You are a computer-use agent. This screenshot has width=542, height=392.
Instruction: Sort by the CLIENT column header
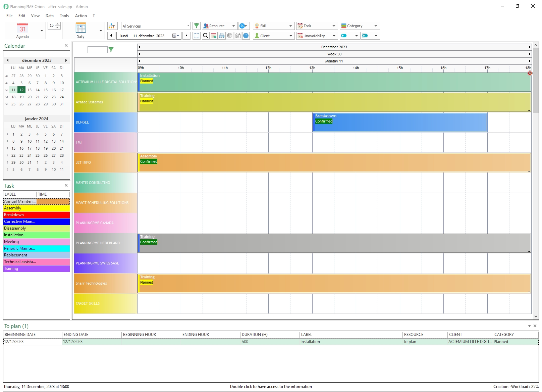(x=470, y=335)
